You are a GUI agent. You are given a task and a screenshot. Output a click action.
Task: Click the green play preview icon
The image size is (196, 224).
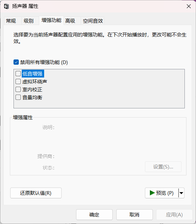click(x=152, y=193)
